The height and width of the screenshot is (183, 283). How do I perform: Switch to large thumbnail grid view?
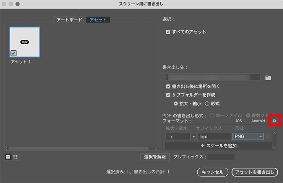click(8, 157)
